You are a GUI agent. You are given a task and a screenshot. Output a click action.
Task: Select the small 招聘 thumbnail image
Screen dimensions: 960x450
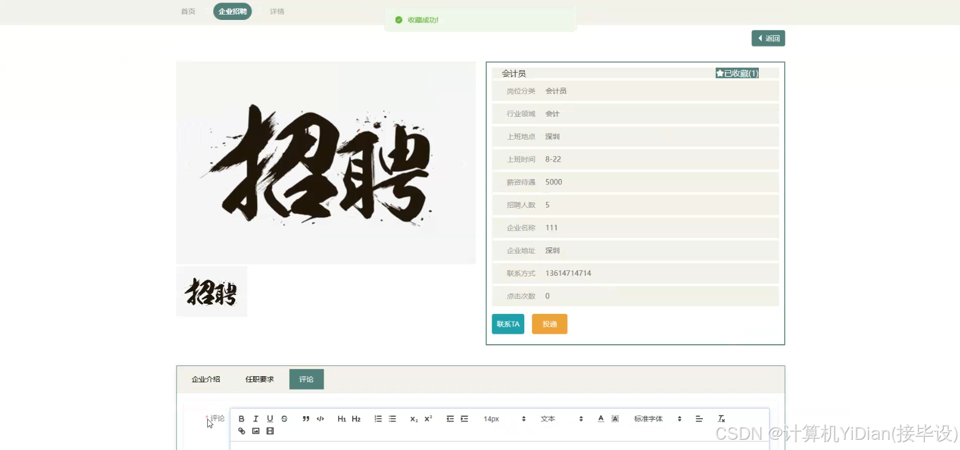(212, 292)
